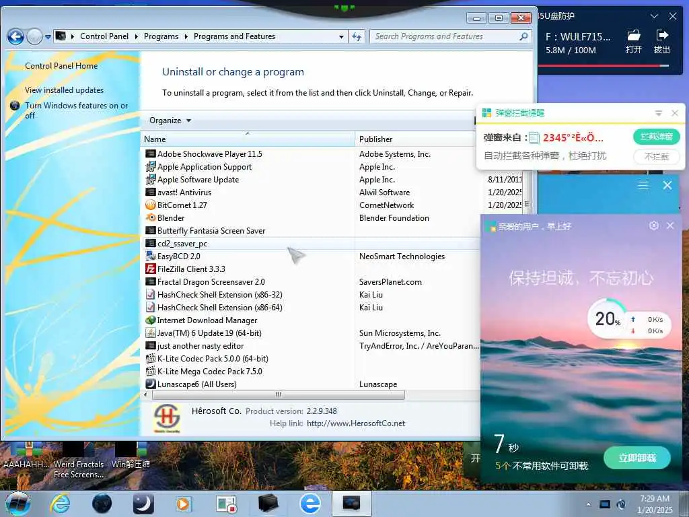The image size is (689, 517).
Task: Select Control Panel in the breadcrumb
Action: click(104, 36)
